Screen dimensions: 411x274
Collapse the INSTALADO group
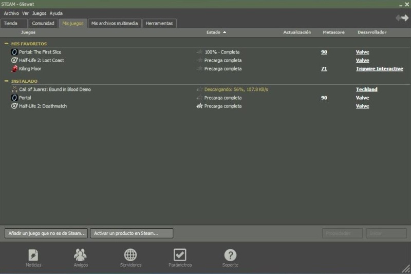pyautogui.click(x=6, y=81)
